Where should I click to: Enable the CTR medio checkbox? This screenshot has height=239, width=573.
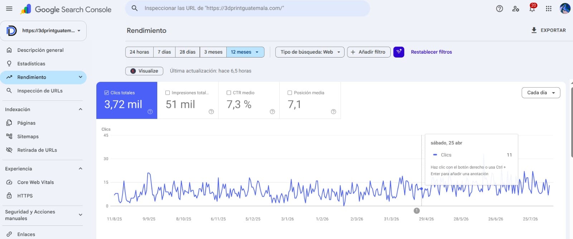click(x=229, y=93)
